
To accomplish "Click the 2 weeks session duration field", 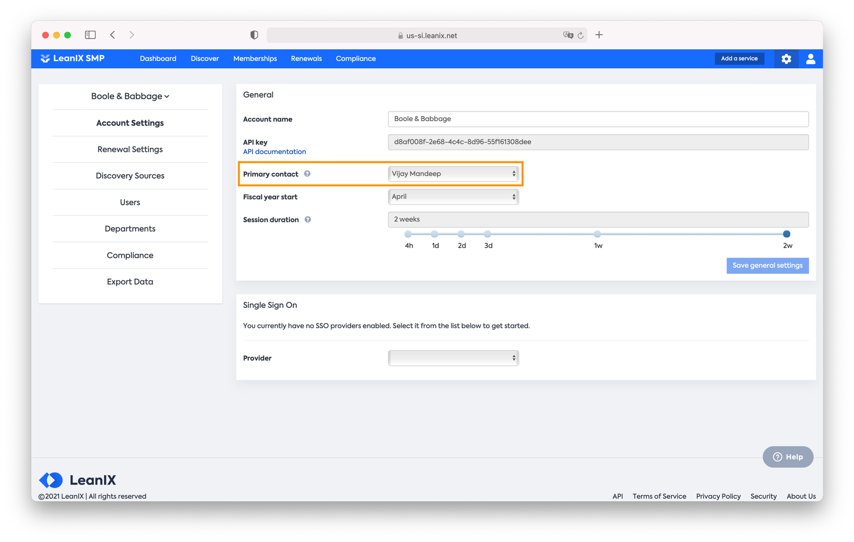I will tap(598, 220).
